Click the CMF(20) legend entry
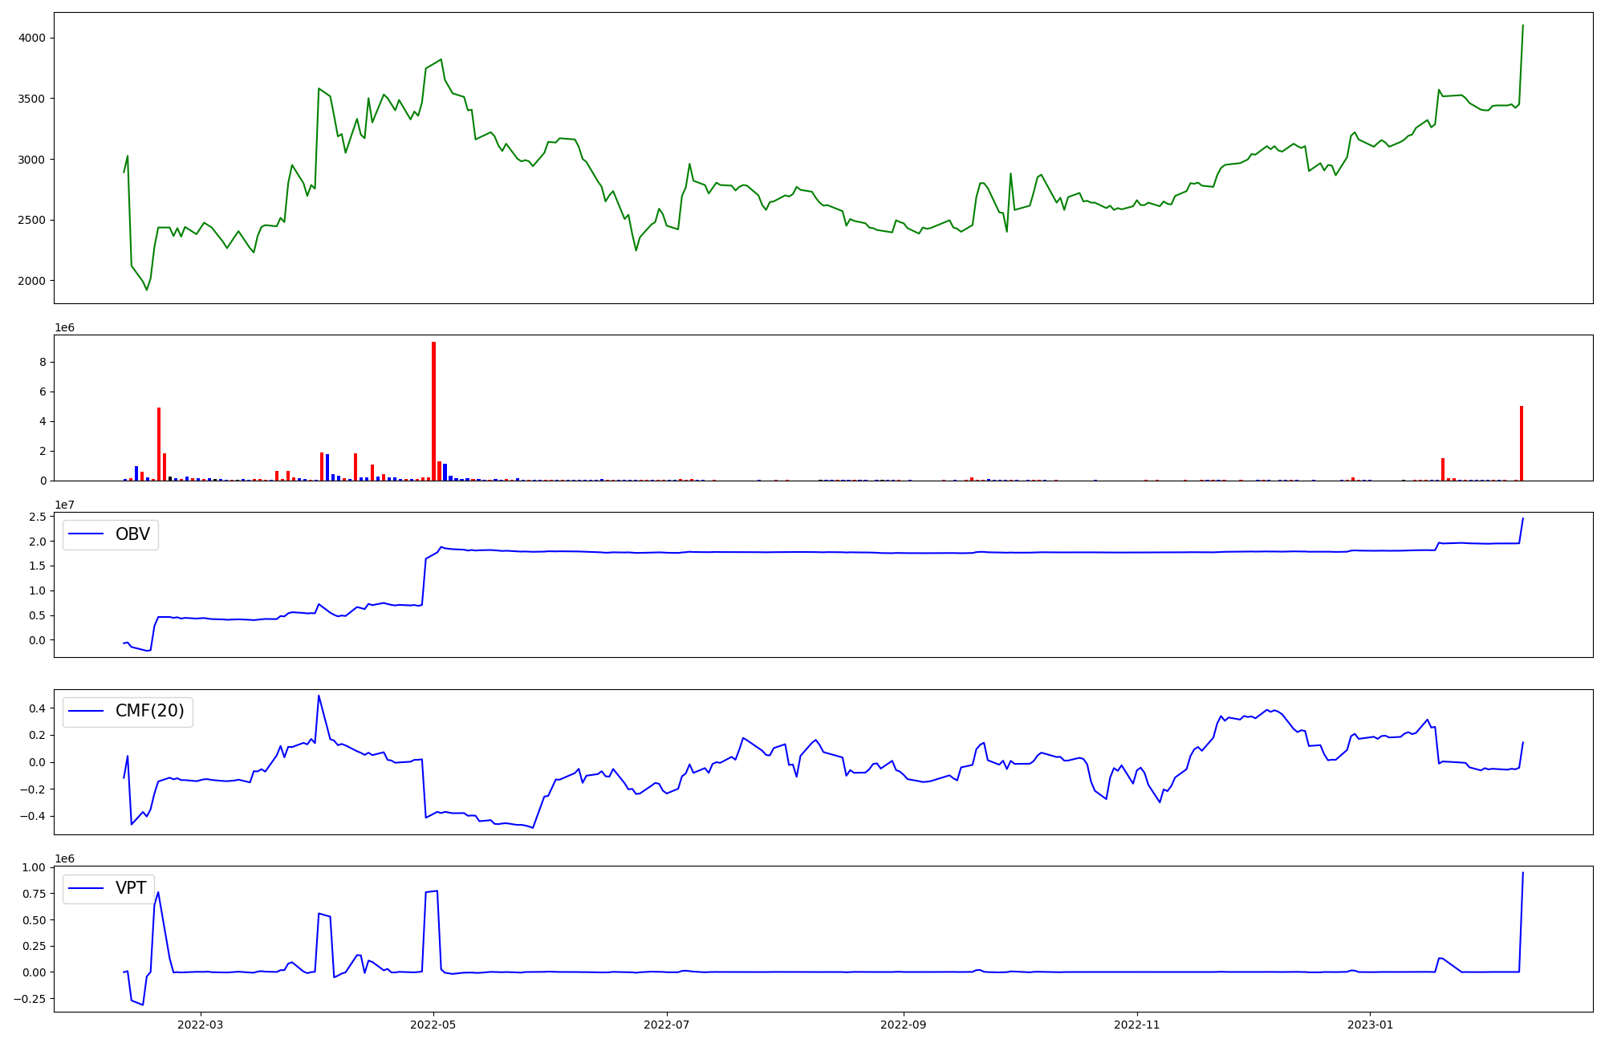 [x=149, y=712]
